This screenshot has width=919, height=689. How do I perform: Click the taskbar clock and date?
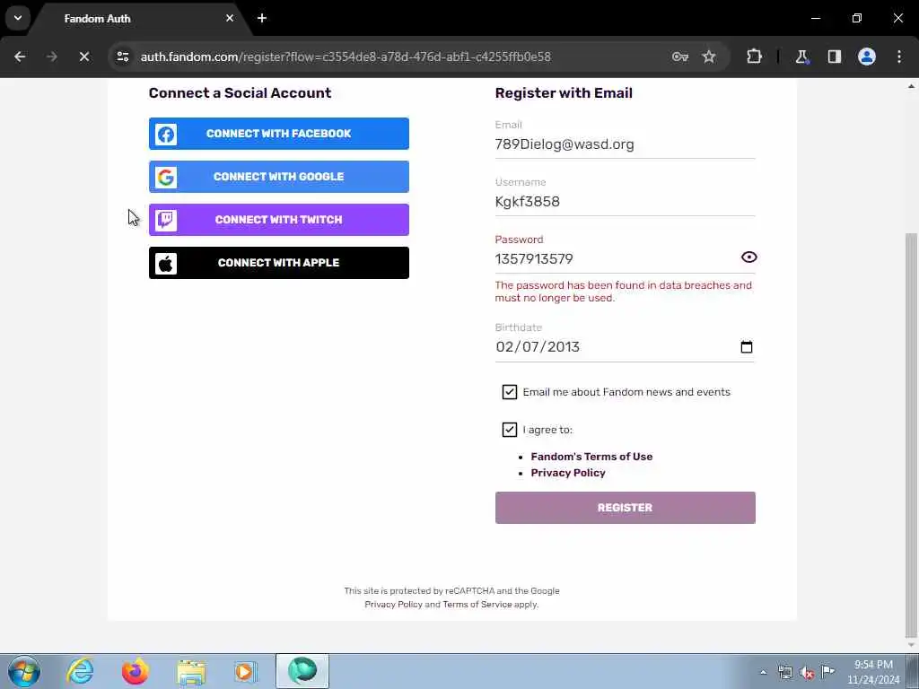click(x=873, y=672)
